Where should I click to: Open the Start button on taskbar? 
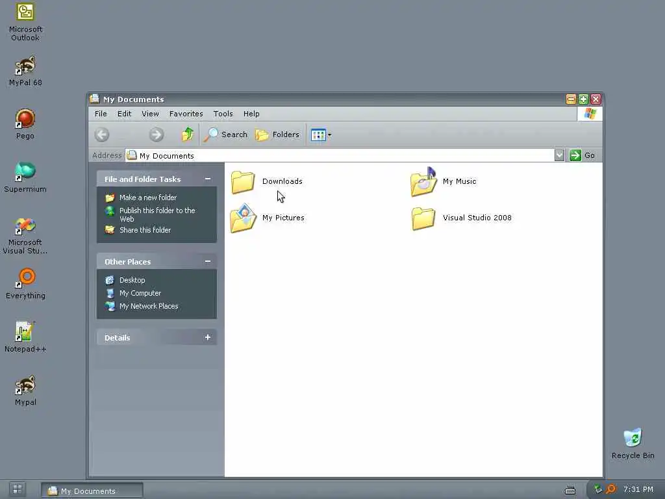tap(18, 489)
